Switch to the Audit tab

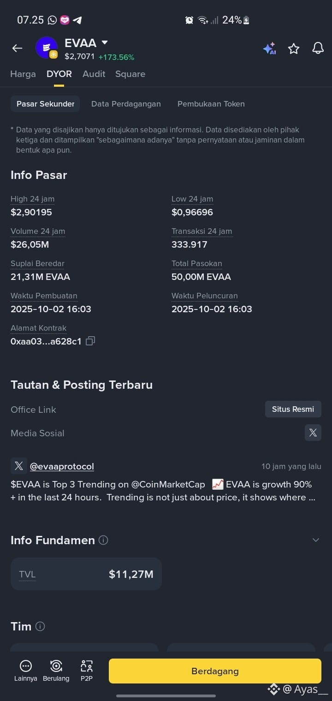coord(94,74)
